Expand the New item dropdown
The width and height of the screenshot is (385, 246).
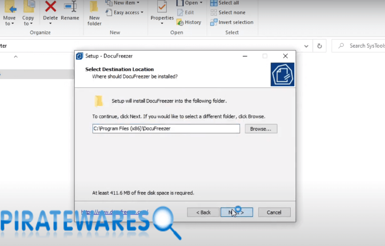(x=122, y=3)
